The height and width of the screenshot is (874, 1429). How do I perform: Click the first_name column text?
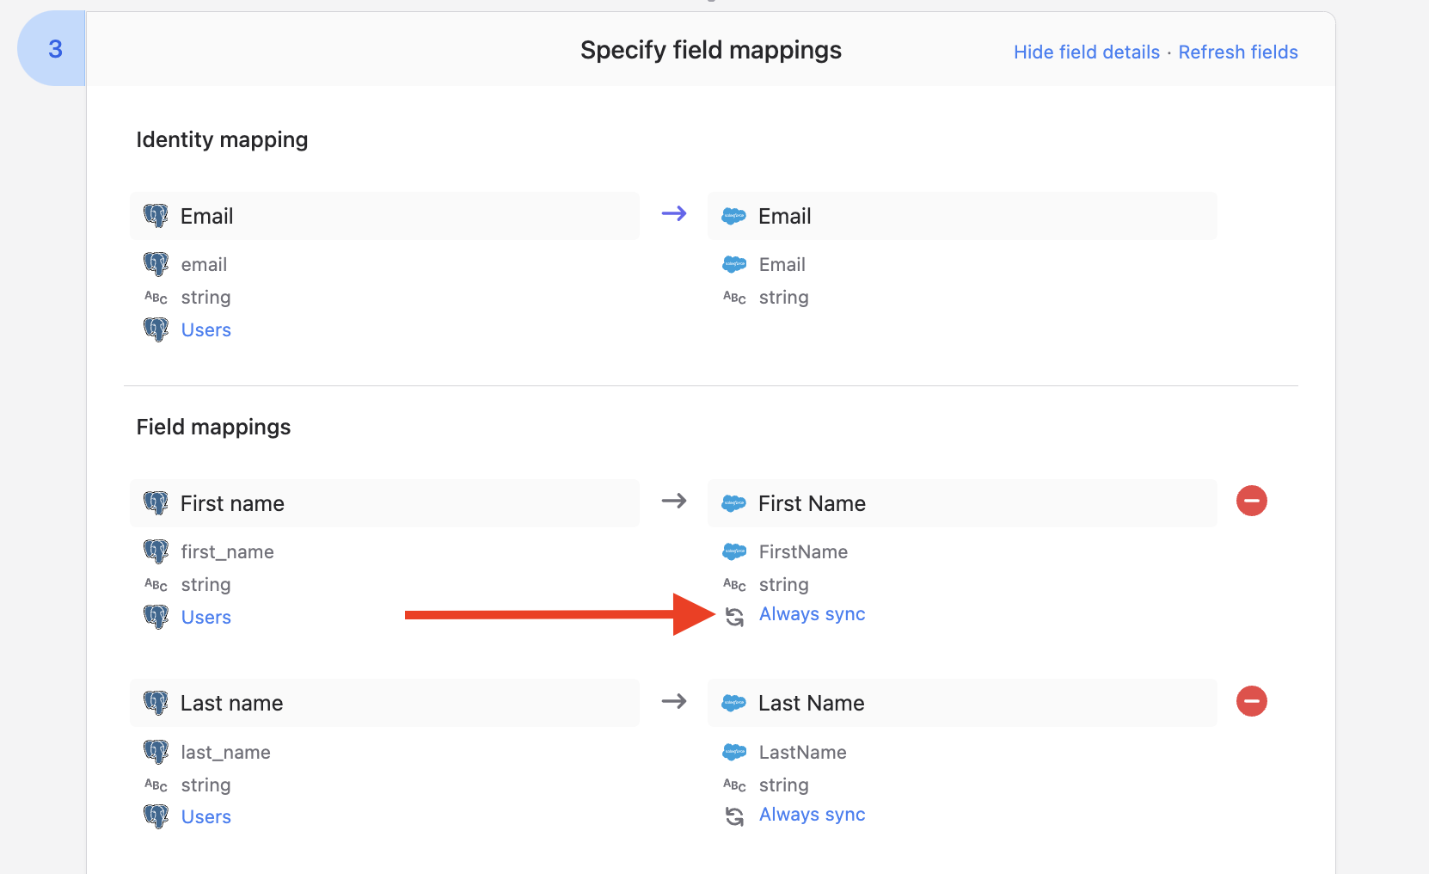227,551
